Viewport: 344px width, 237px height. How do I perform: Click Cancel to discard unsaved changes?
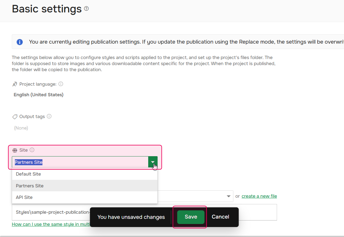220,217
